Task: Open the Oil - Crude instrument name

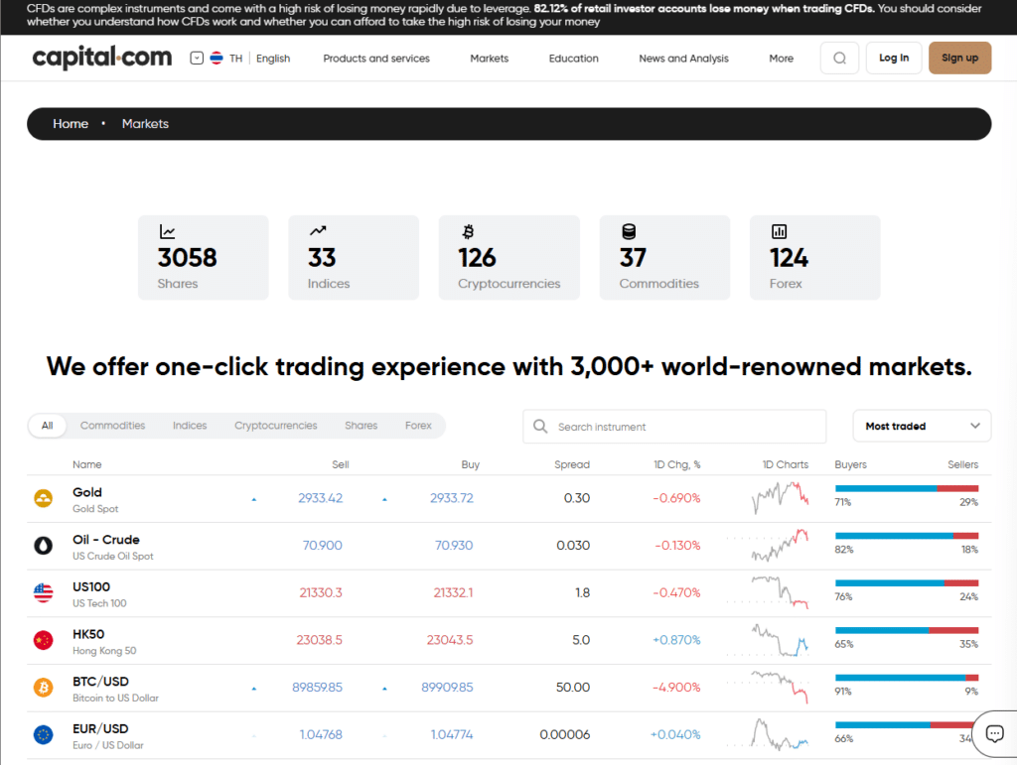Action: pyautogui.click(x=106, y=540)
